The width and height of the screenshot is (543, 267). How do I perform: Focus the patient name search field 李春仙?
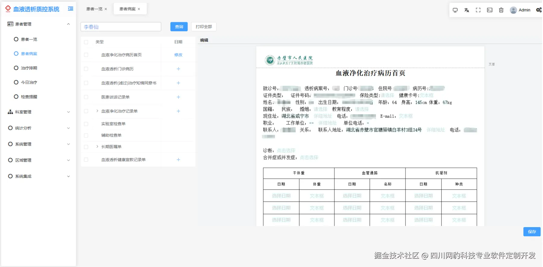[x=121, y=27]
